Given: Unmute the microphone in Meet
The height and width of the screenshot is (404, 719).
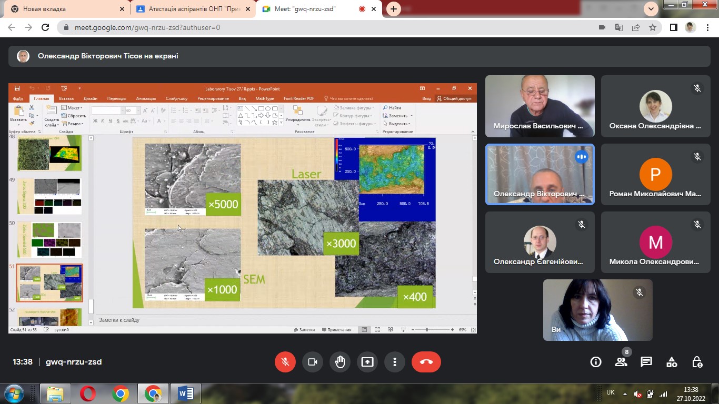Looking at the screenshot, I should pyautogui.click(x=285, y=362).
